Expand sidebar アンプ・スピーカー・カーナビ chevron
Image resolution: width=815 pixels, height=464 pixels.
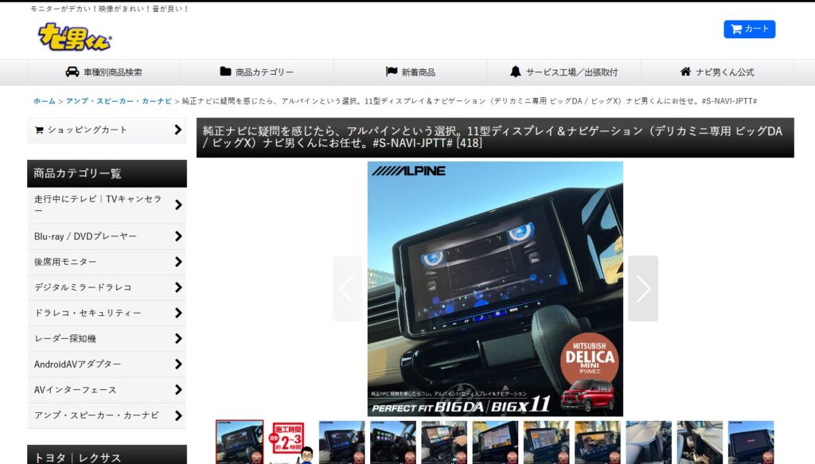point(178,415)
